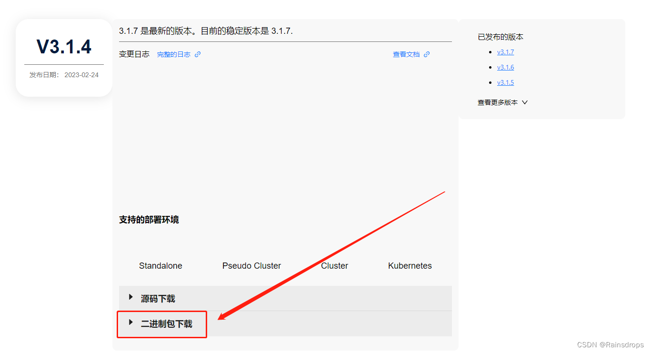The width and height of the screenshot is (651, 353).
Task: Expand the 源码下载 section
Action: 285,299
